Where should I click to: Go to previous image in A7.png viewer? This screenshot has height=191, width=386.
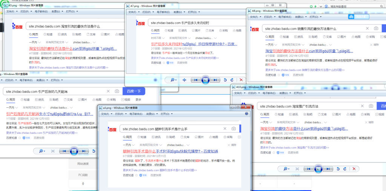click(196, 80)
